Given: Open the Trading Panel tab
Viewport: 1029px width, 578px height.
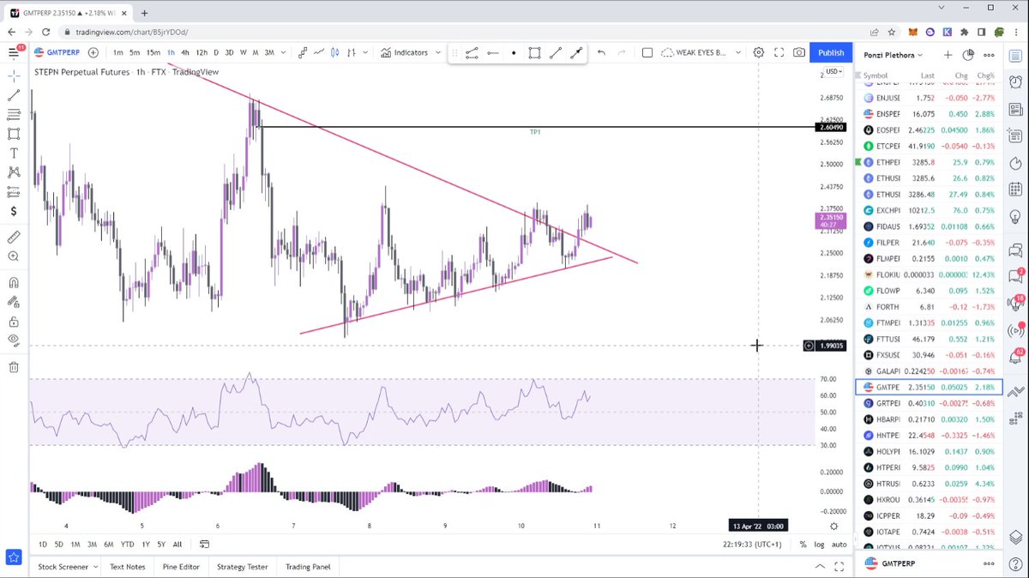Looking at the screenshot, I should [308, 567].
